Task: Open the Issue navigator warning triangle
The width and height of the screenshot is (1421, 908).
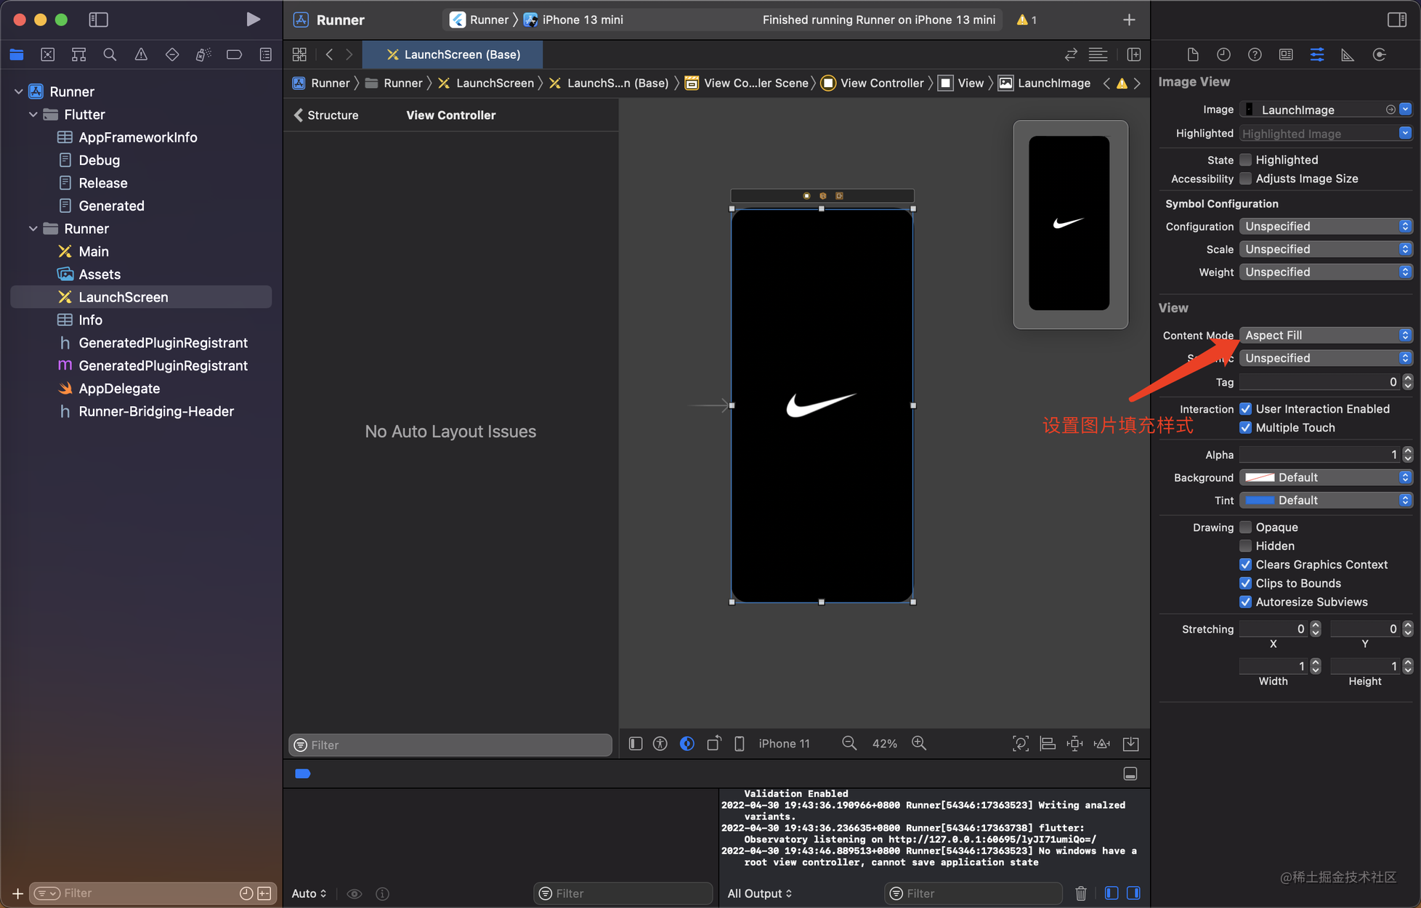Action: 141,54
